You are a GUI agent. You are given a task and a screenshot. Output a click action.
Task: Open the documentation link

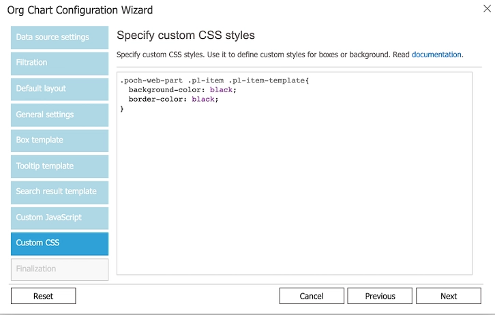[x=436, y=55]
